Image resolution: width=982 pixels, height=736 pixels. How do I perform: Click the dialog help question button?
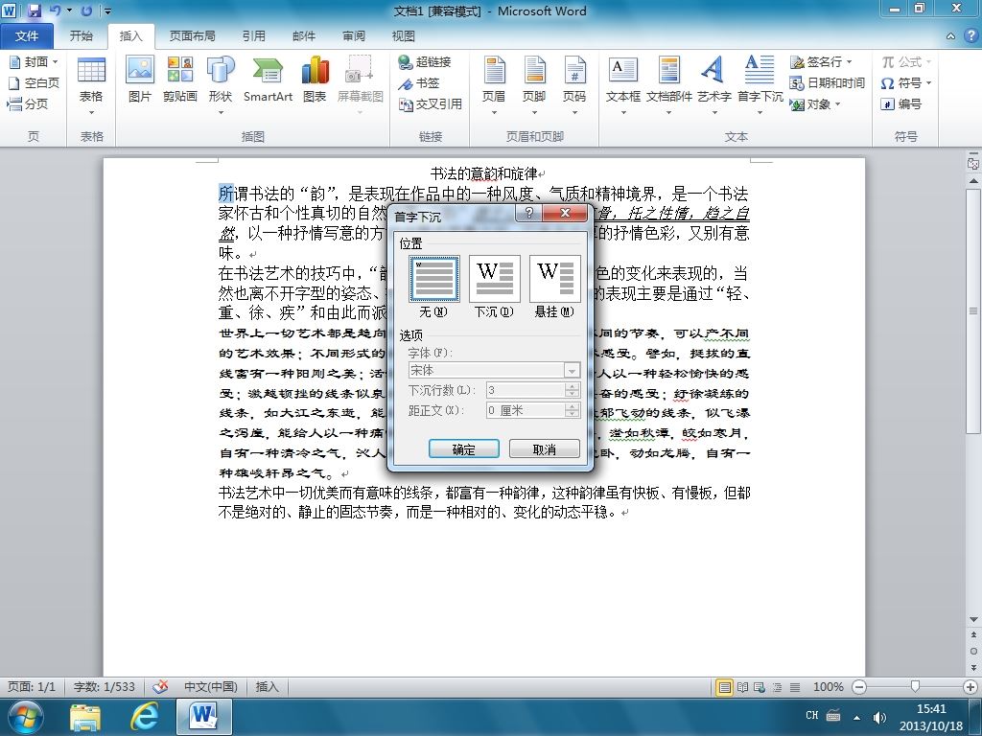[x=529, y=213]
